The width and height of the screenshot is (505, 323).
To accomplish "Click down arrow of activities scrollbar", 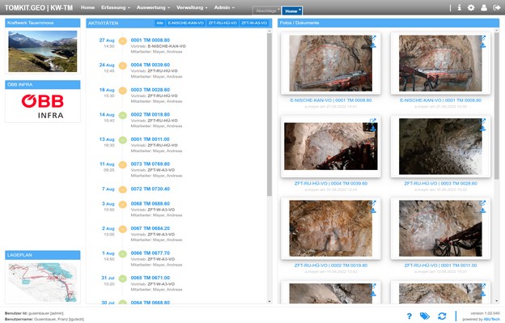I will tap(269, 301).
